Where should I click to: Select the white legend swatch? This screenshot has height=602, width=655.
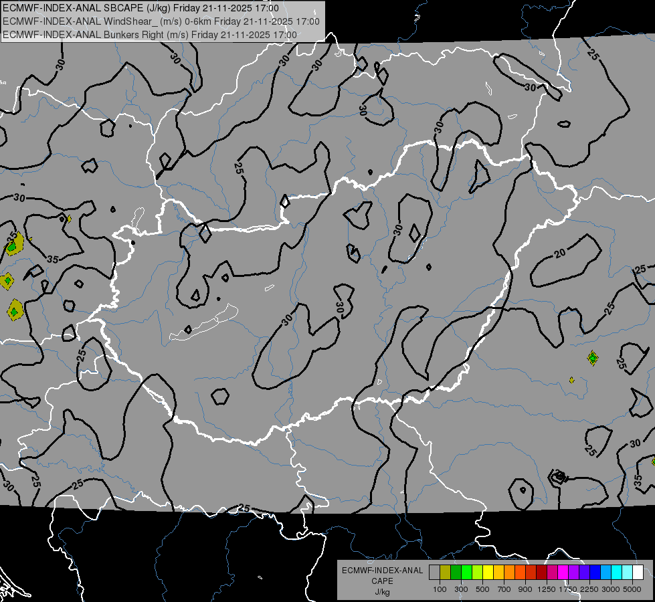(x=638, y=573)
